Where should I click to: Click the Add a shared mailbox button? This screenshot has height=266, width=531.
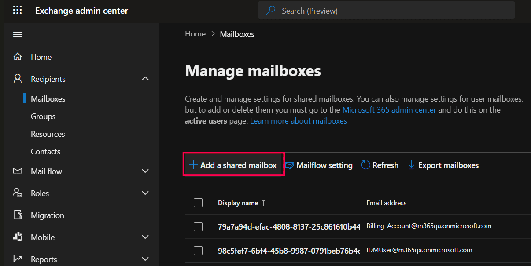pos(233,165)
